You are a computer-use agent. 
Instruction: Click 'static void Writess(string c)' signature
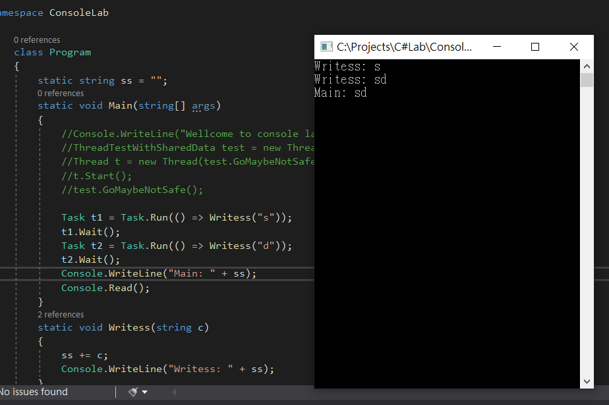point(123,327)
